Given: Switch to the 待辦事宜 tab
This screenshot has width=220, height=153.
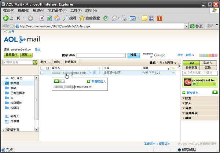Looking at the screenshot, I should coord(191,68).
